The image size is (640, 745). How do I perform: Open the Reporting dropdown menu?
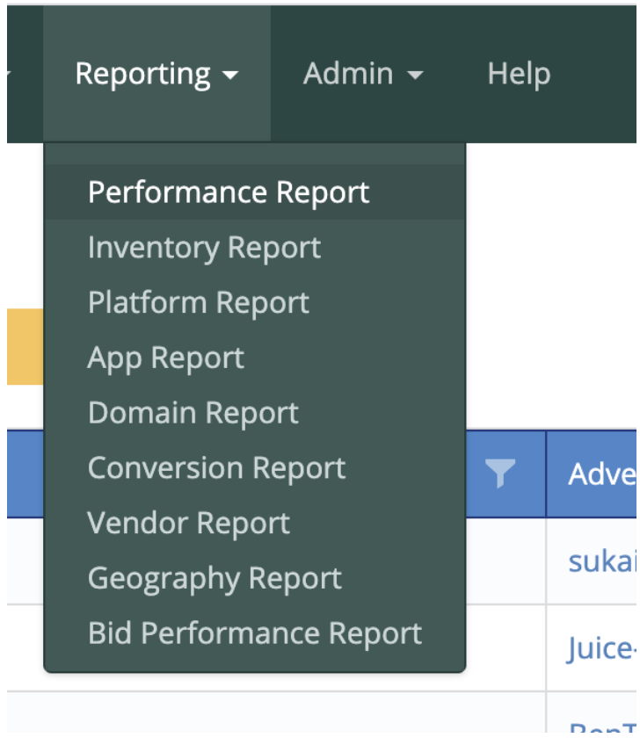[x=156, y=74]
